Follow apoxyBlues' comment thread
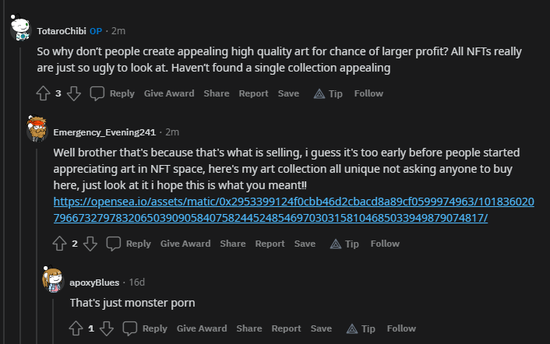 coord(401,328)
